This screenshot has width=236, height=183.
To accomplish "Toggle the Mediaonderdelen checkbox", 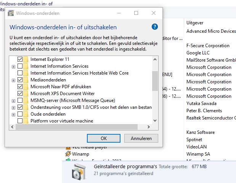I will tap(20, 80).
